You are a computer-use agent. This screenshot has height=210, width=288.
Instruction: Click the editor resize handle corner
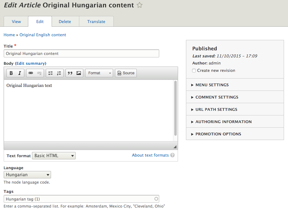[175, 147]
